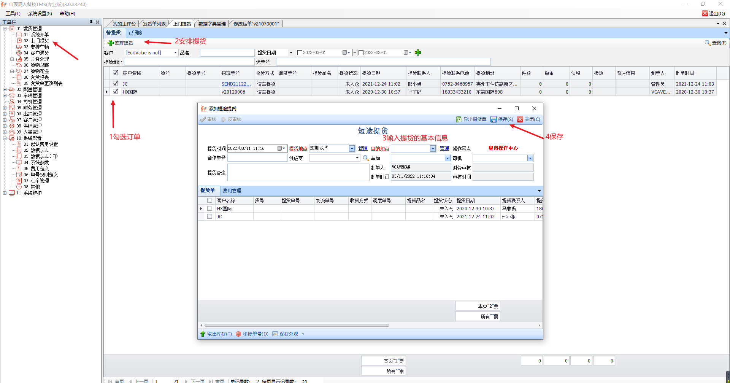Open the 系统设置(S) menu
Image resolution: width=730 pixels, height=383 pixels.
tap(40, 14)
